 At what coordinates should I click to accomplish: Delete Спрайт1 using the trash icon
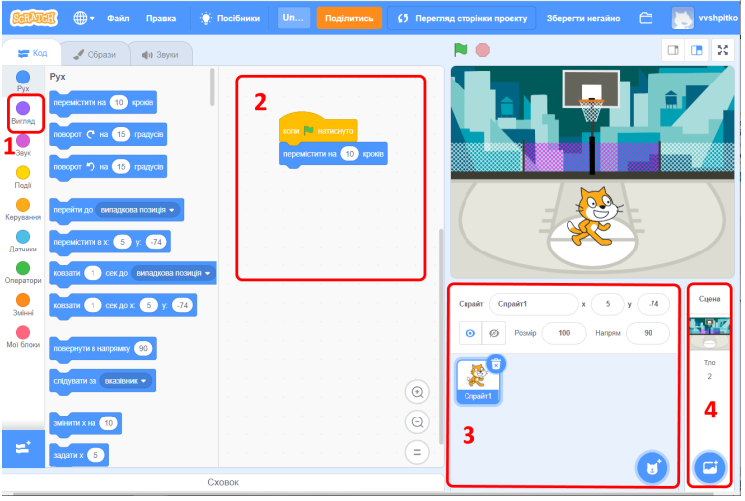[496, 363]
